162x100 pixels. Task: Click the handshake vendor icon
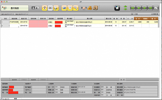pyautogui.click(x=84, y=8)
